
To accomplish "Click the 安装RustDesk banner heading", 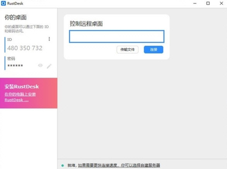I will 22,87.
